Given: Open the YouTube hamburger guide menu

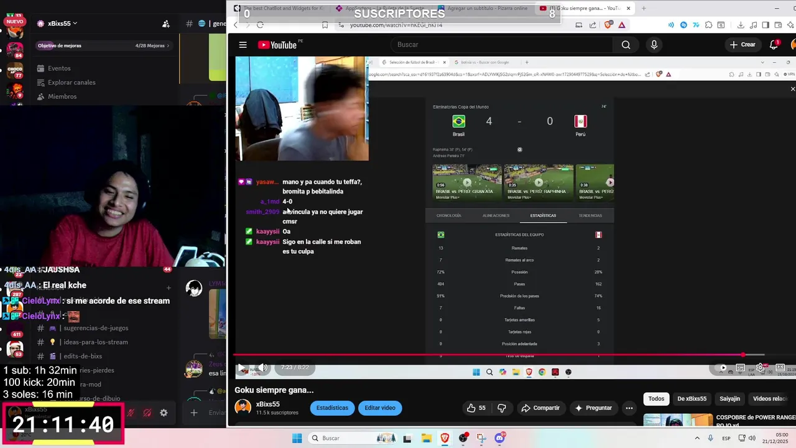Looking at the screenshot, I should [x=243, y=45].
